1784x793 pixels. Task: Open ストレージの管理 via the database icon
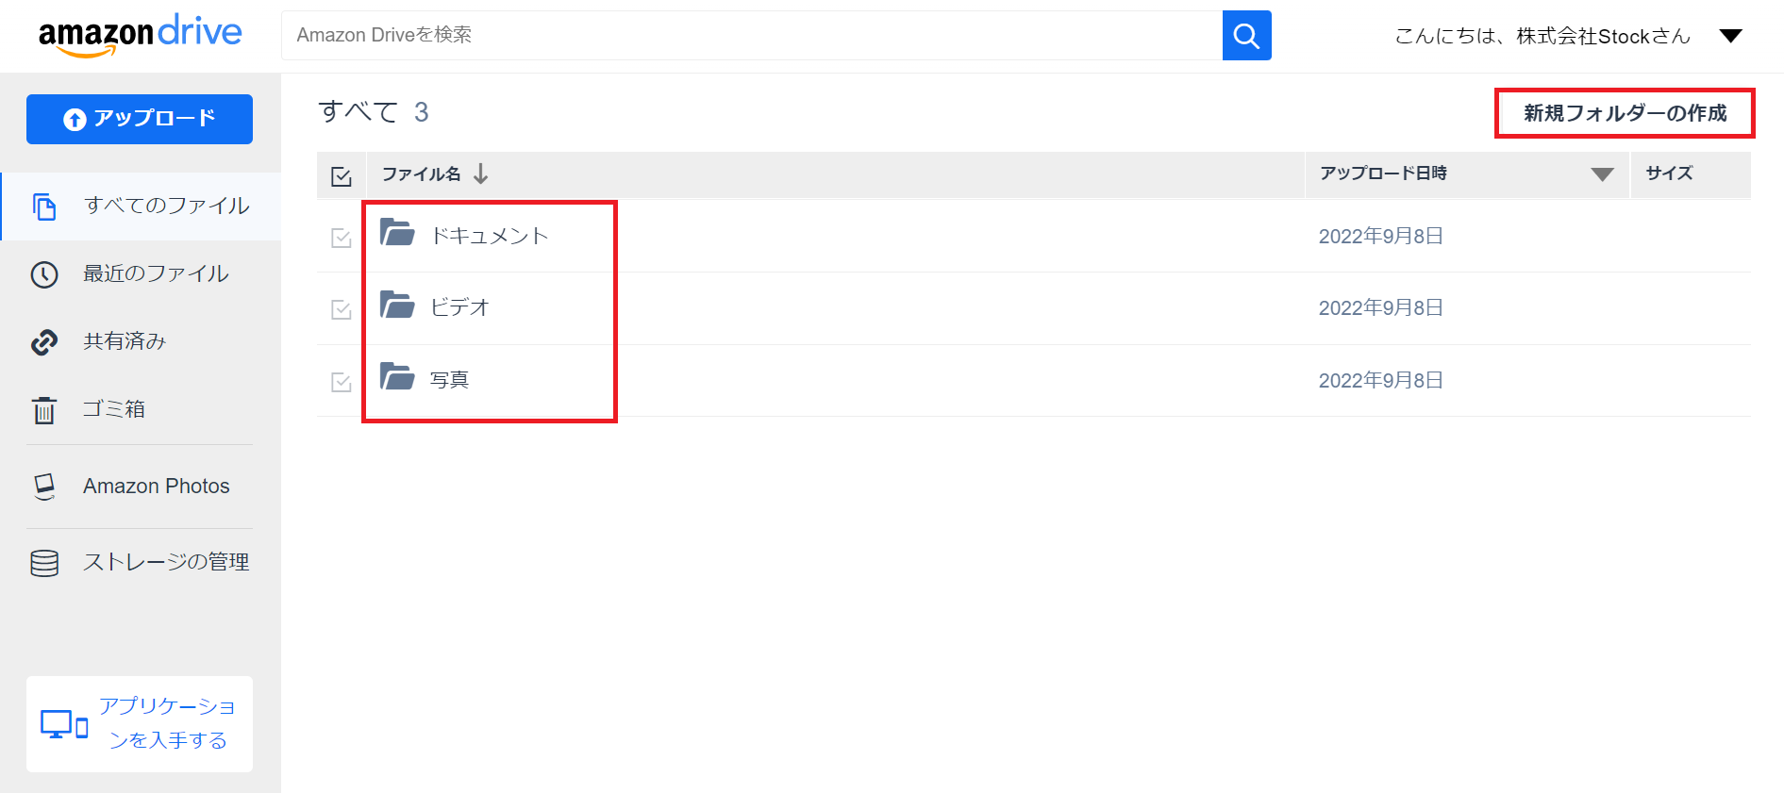44,561
